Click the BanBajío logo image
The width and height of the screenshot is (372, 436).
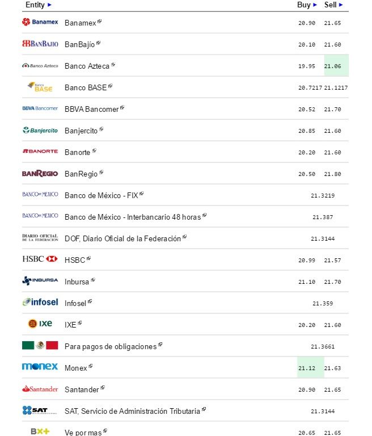pos(40,44)
